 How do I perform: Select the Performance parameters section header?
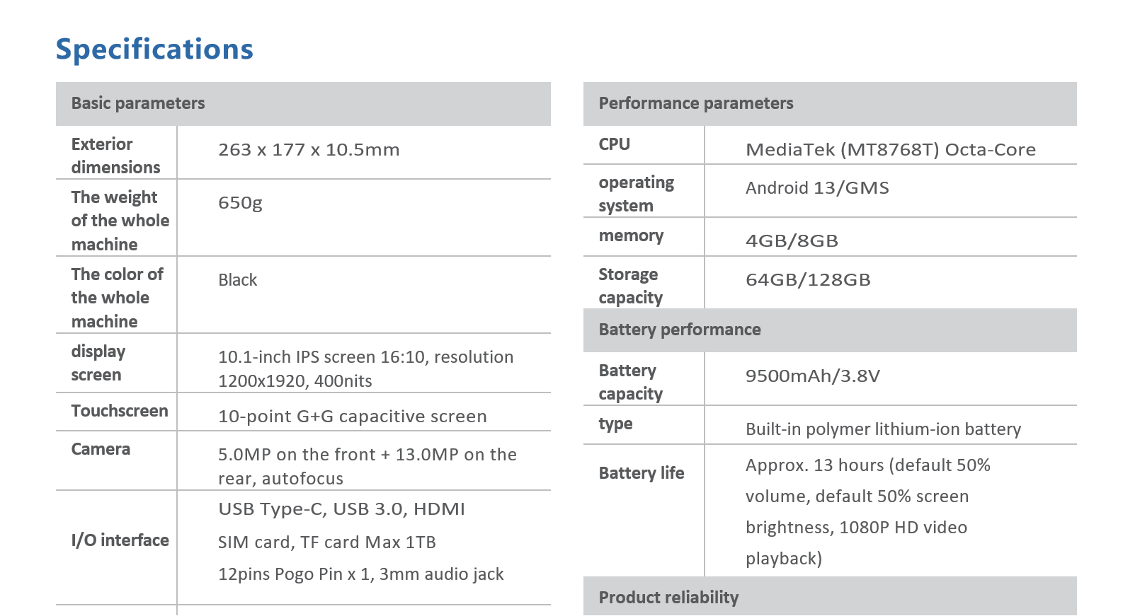point(830,104)
